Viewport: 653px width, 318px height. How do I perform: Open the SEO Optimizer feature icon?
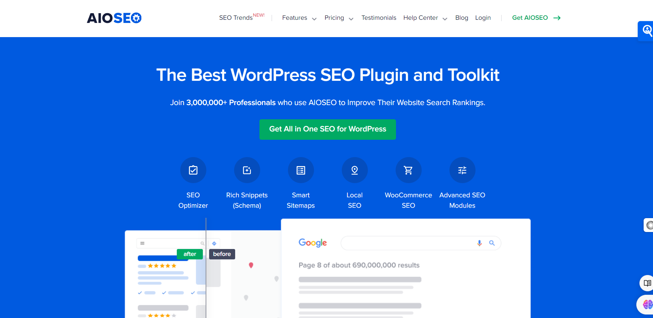point(193,170)
